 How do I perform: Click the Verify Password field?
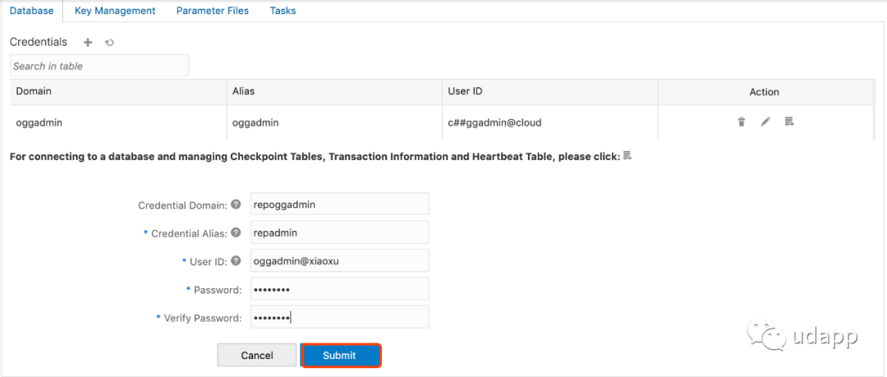(339, 318)
